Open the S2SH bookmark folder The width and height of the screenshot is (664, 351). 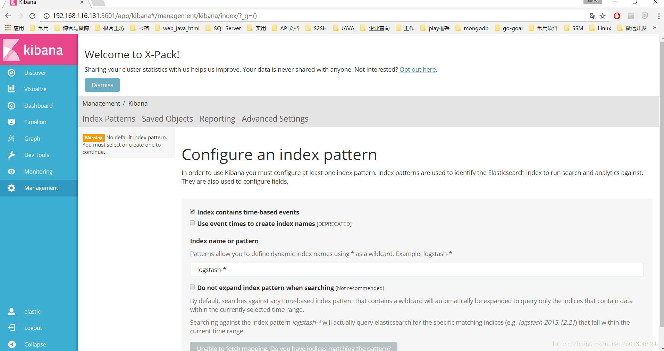[x=316, y=28]
